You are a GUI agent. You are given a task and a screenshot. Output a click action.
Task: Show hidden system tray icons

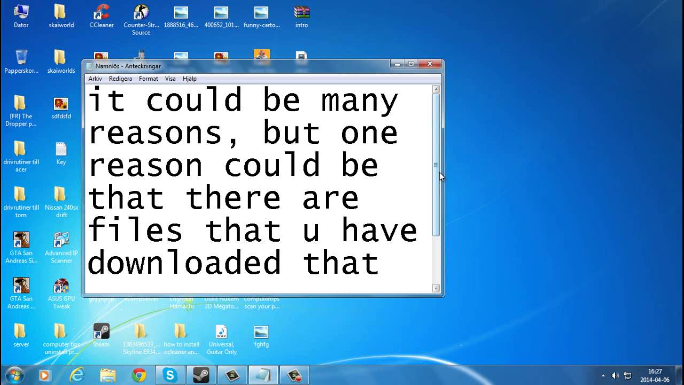coord(603,375)
